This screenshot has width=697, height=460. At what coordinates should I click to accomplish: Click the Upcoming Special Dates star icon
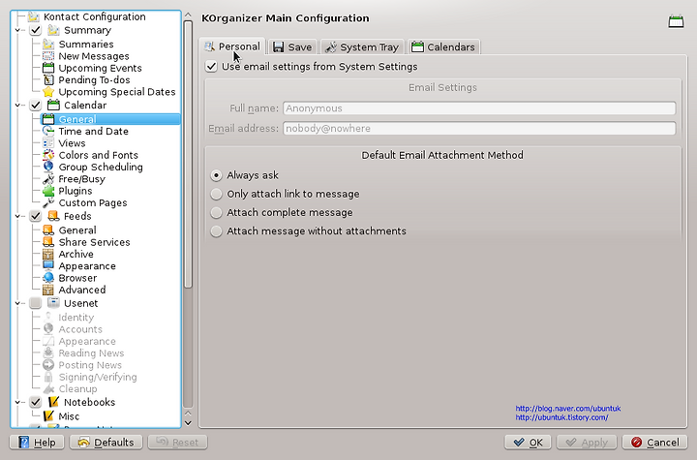(48, 92)
